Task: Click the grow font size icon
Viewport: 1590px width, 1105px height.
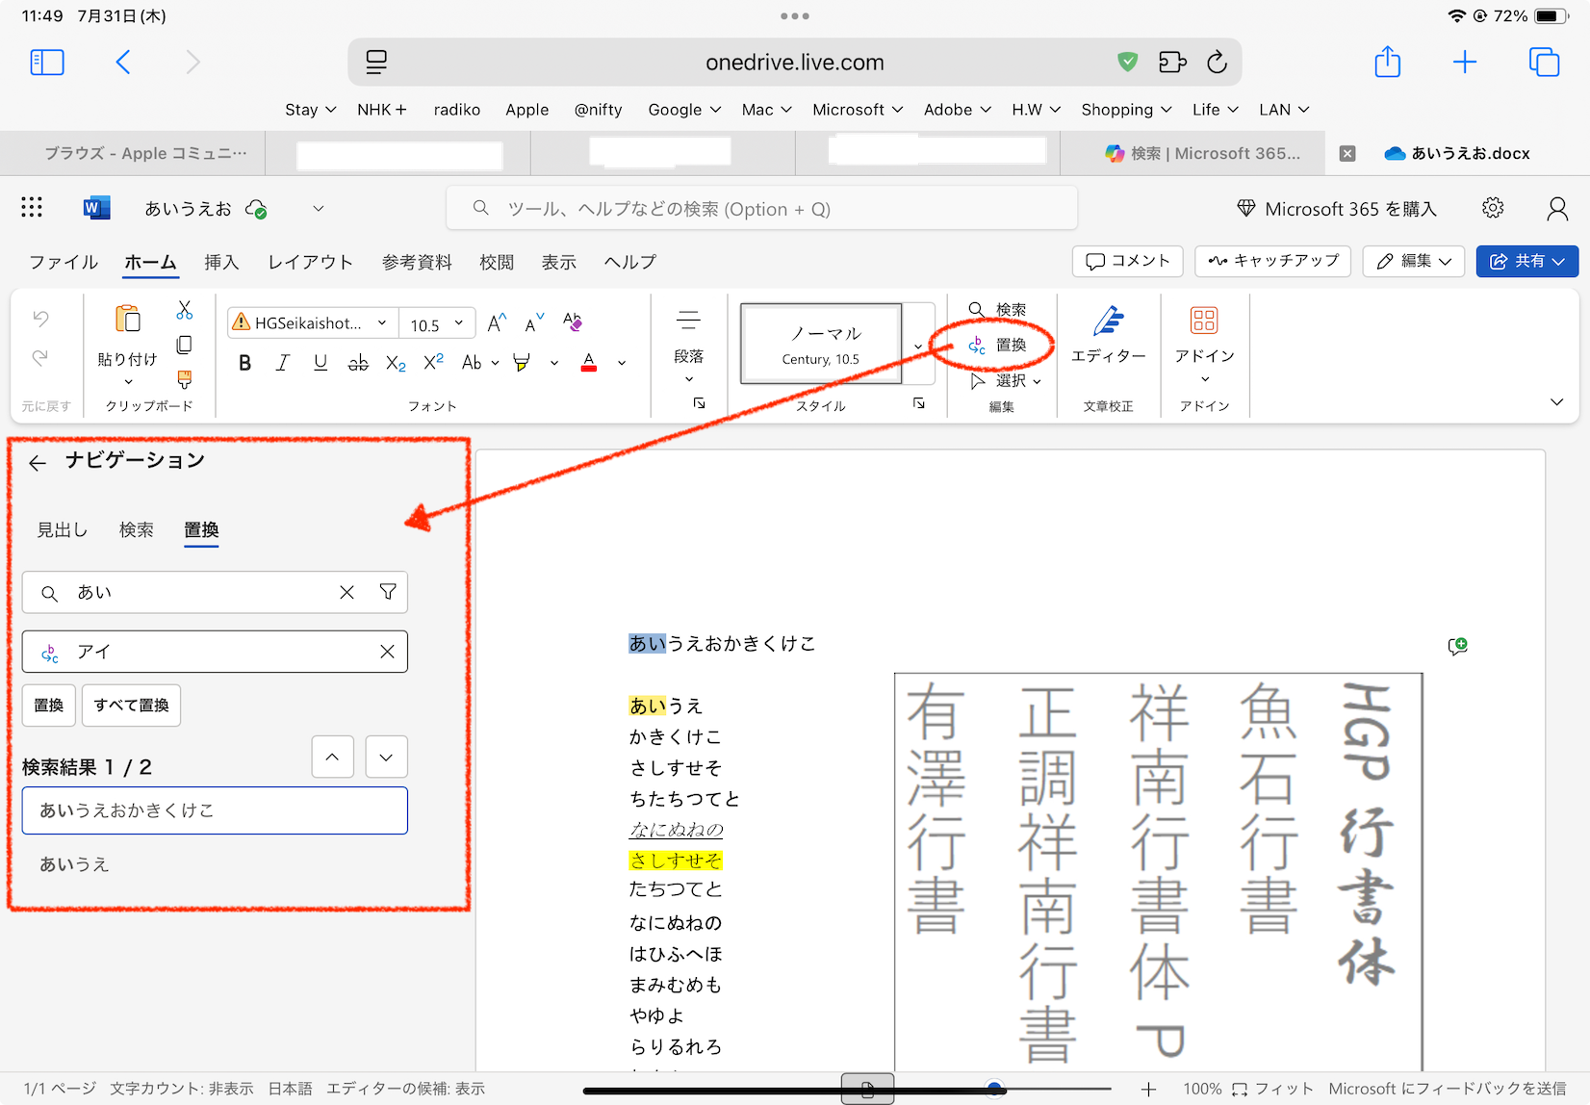Action: 497,323
